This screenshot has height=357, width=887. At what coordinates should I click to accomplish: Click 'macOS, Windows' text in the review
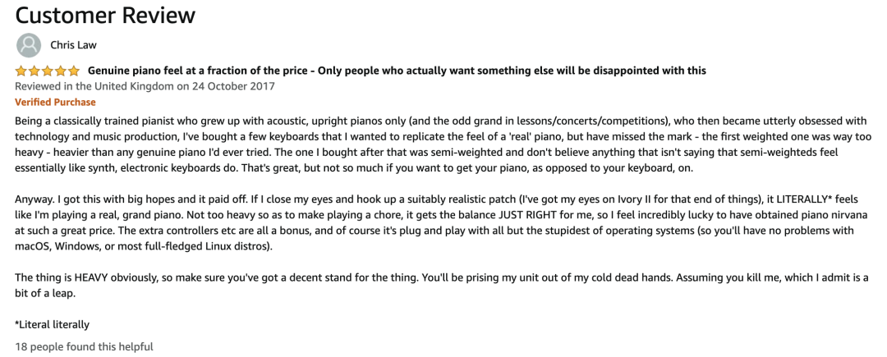pos(52,247)
